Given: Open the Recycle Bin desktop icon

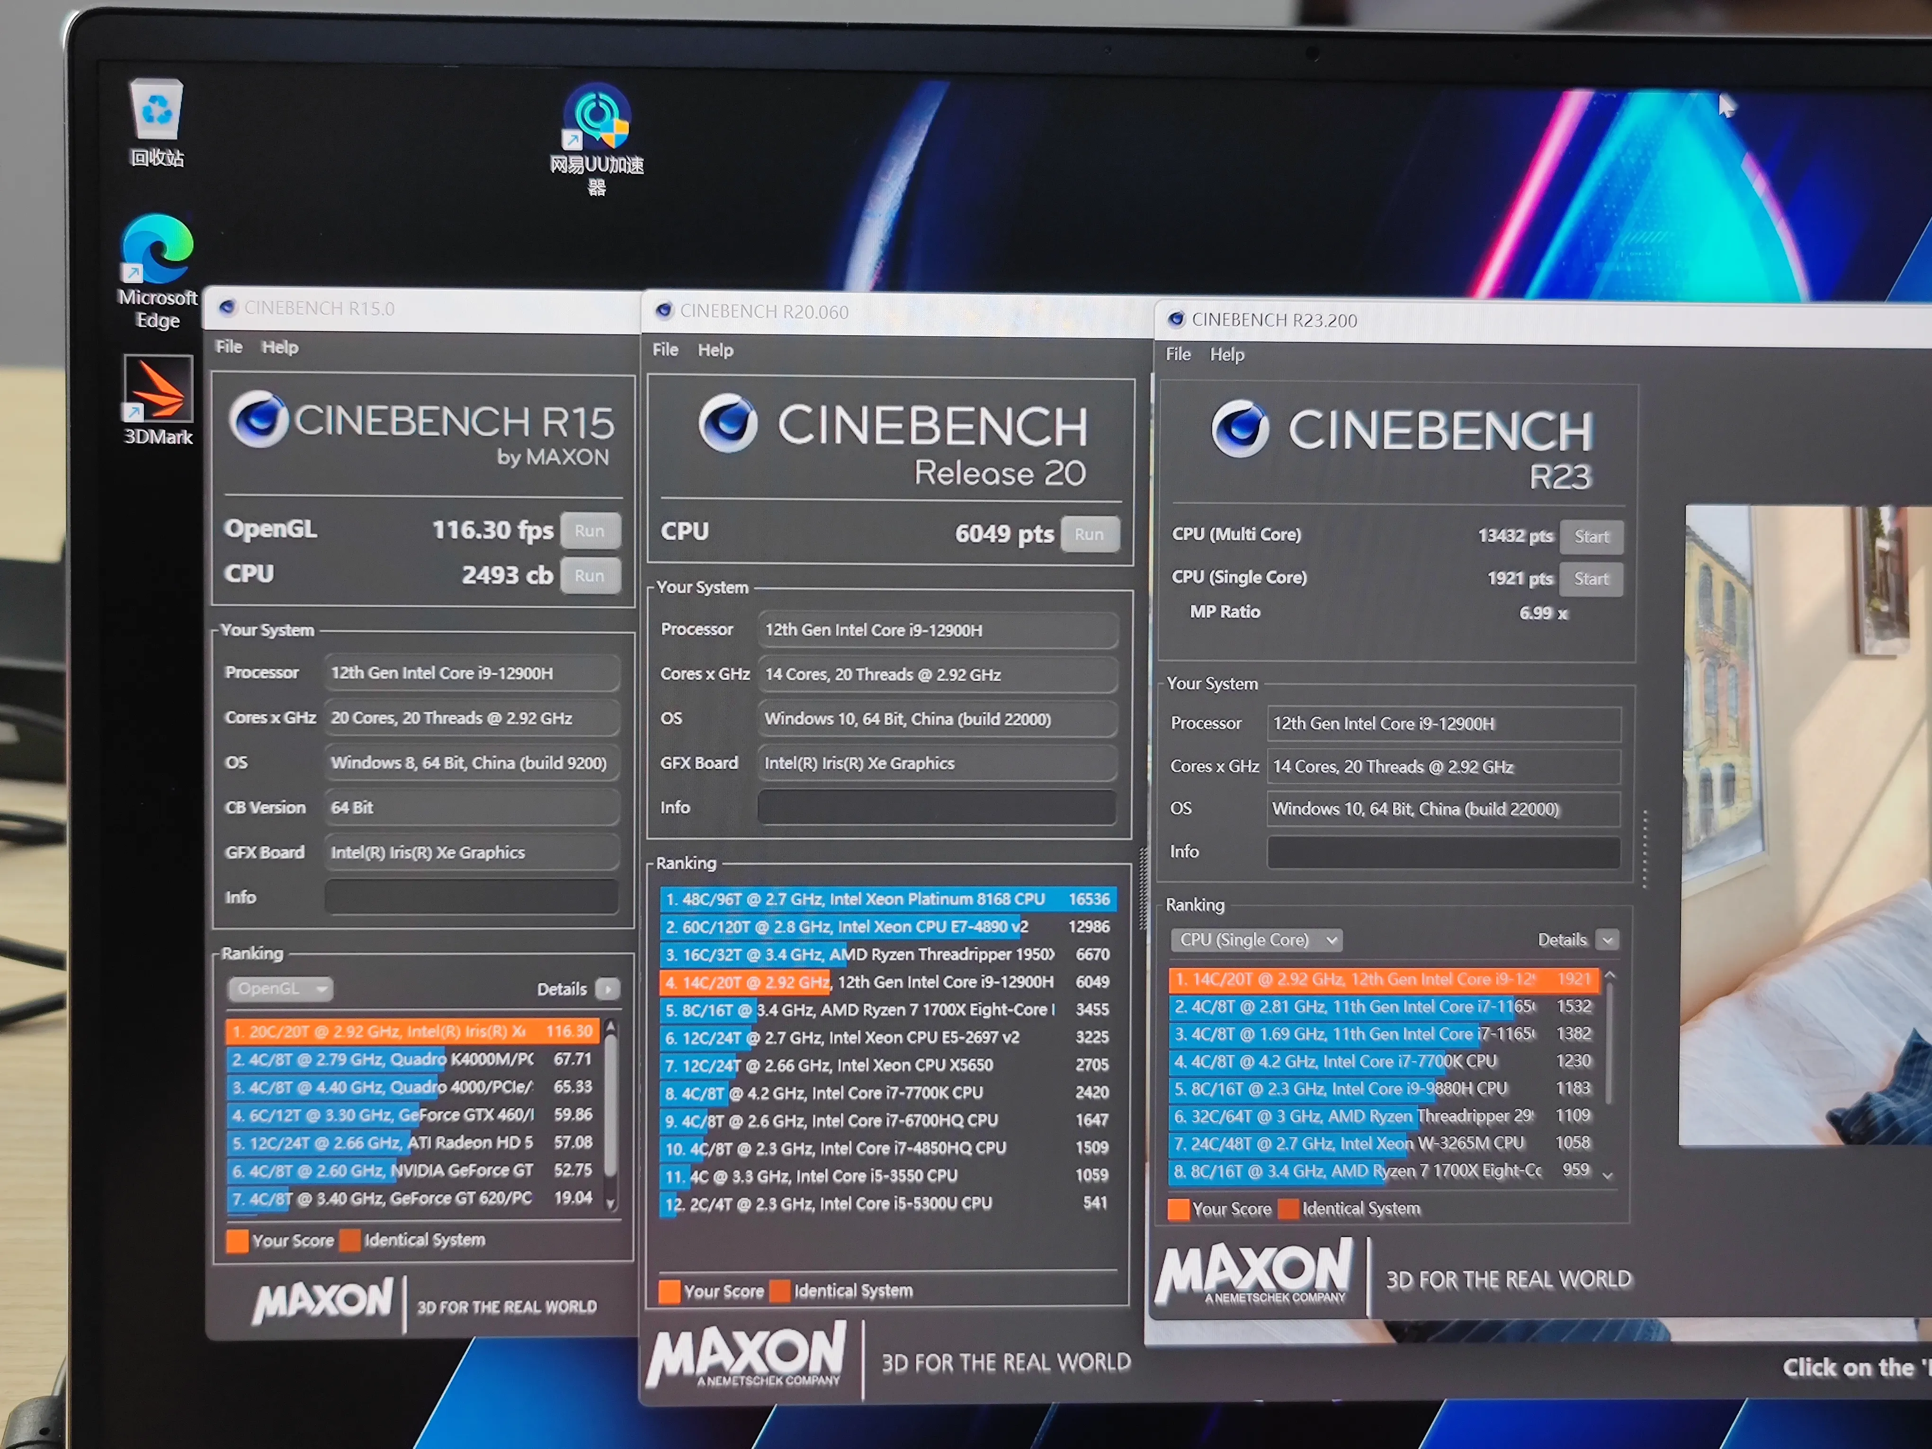Looking at the screenshot, I should click(156, 111).
